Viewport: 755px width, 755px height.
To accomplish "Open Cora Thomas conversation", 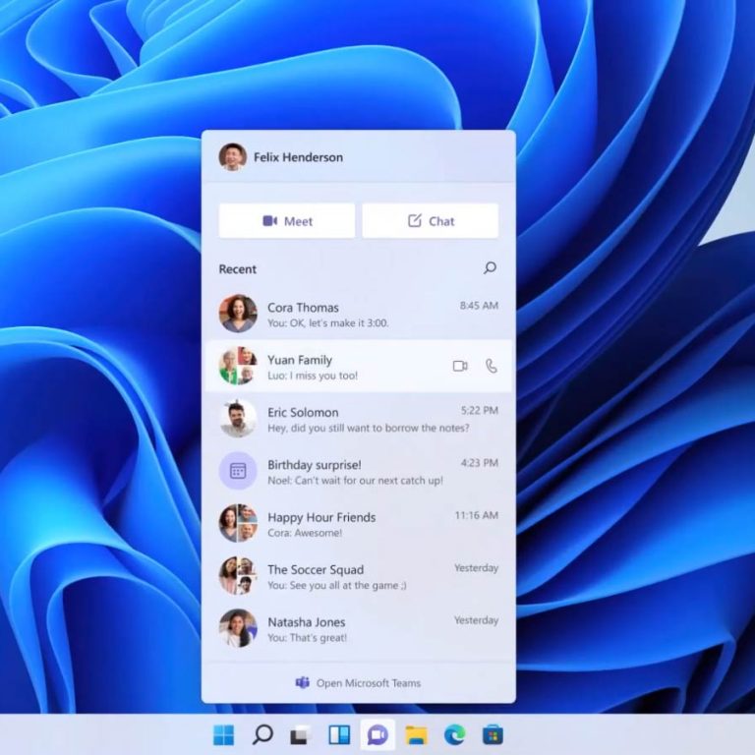I will [x=358, y=314].
